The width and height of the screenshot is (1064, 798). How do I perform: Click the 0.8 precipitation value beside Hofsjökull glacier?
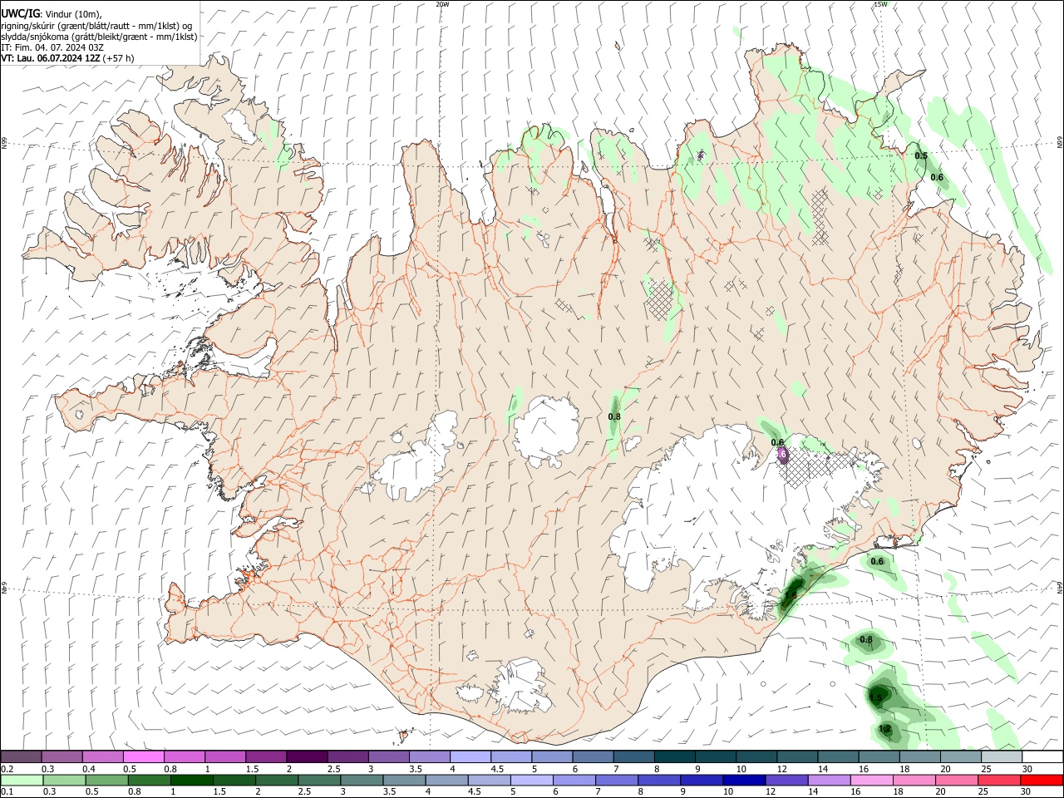tap(614, 416)
